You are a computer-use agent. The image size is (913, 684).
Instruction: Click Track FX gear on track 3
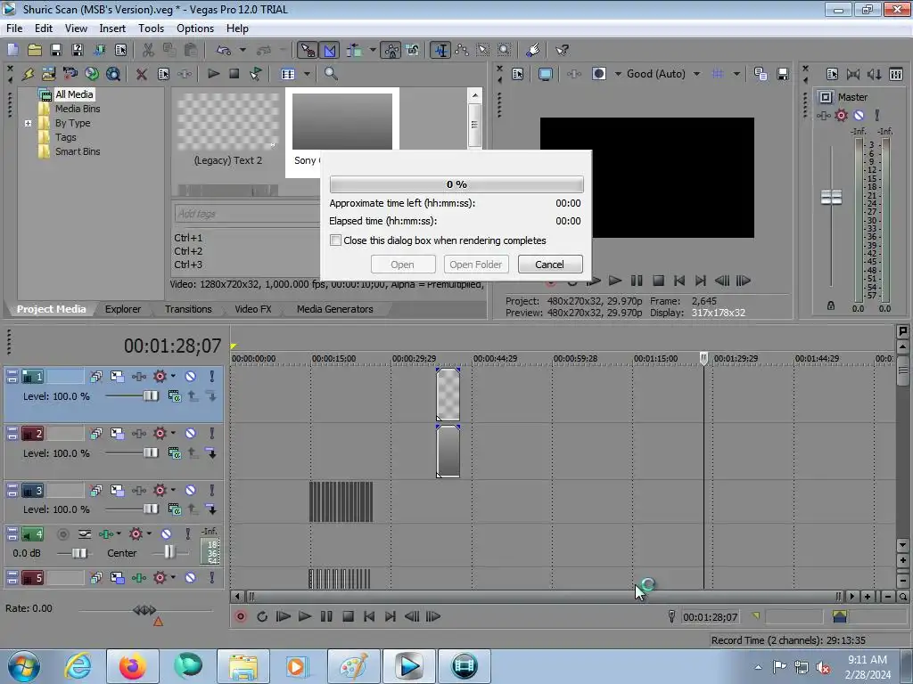point(160,491)
